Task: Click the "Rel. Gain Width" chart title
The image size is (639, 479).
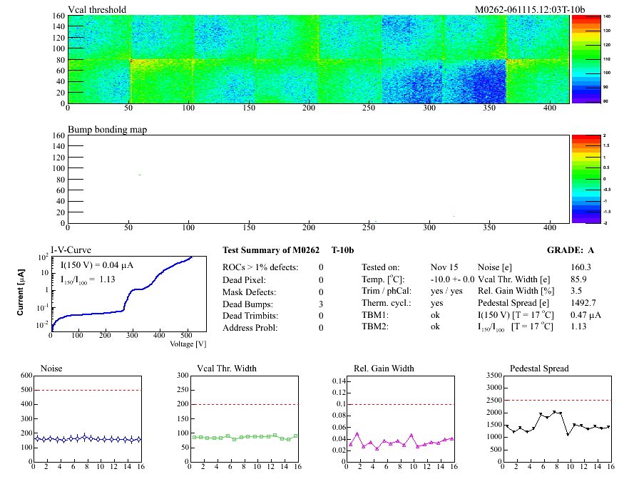Action: 384,369
